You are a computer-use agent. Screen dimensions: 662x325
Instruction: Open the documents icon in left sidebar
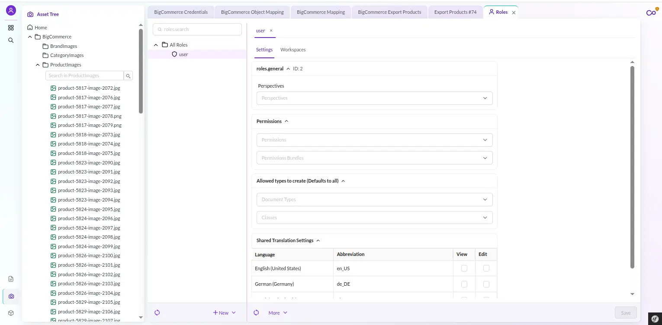pyautogui.click(x=11, y=279)
